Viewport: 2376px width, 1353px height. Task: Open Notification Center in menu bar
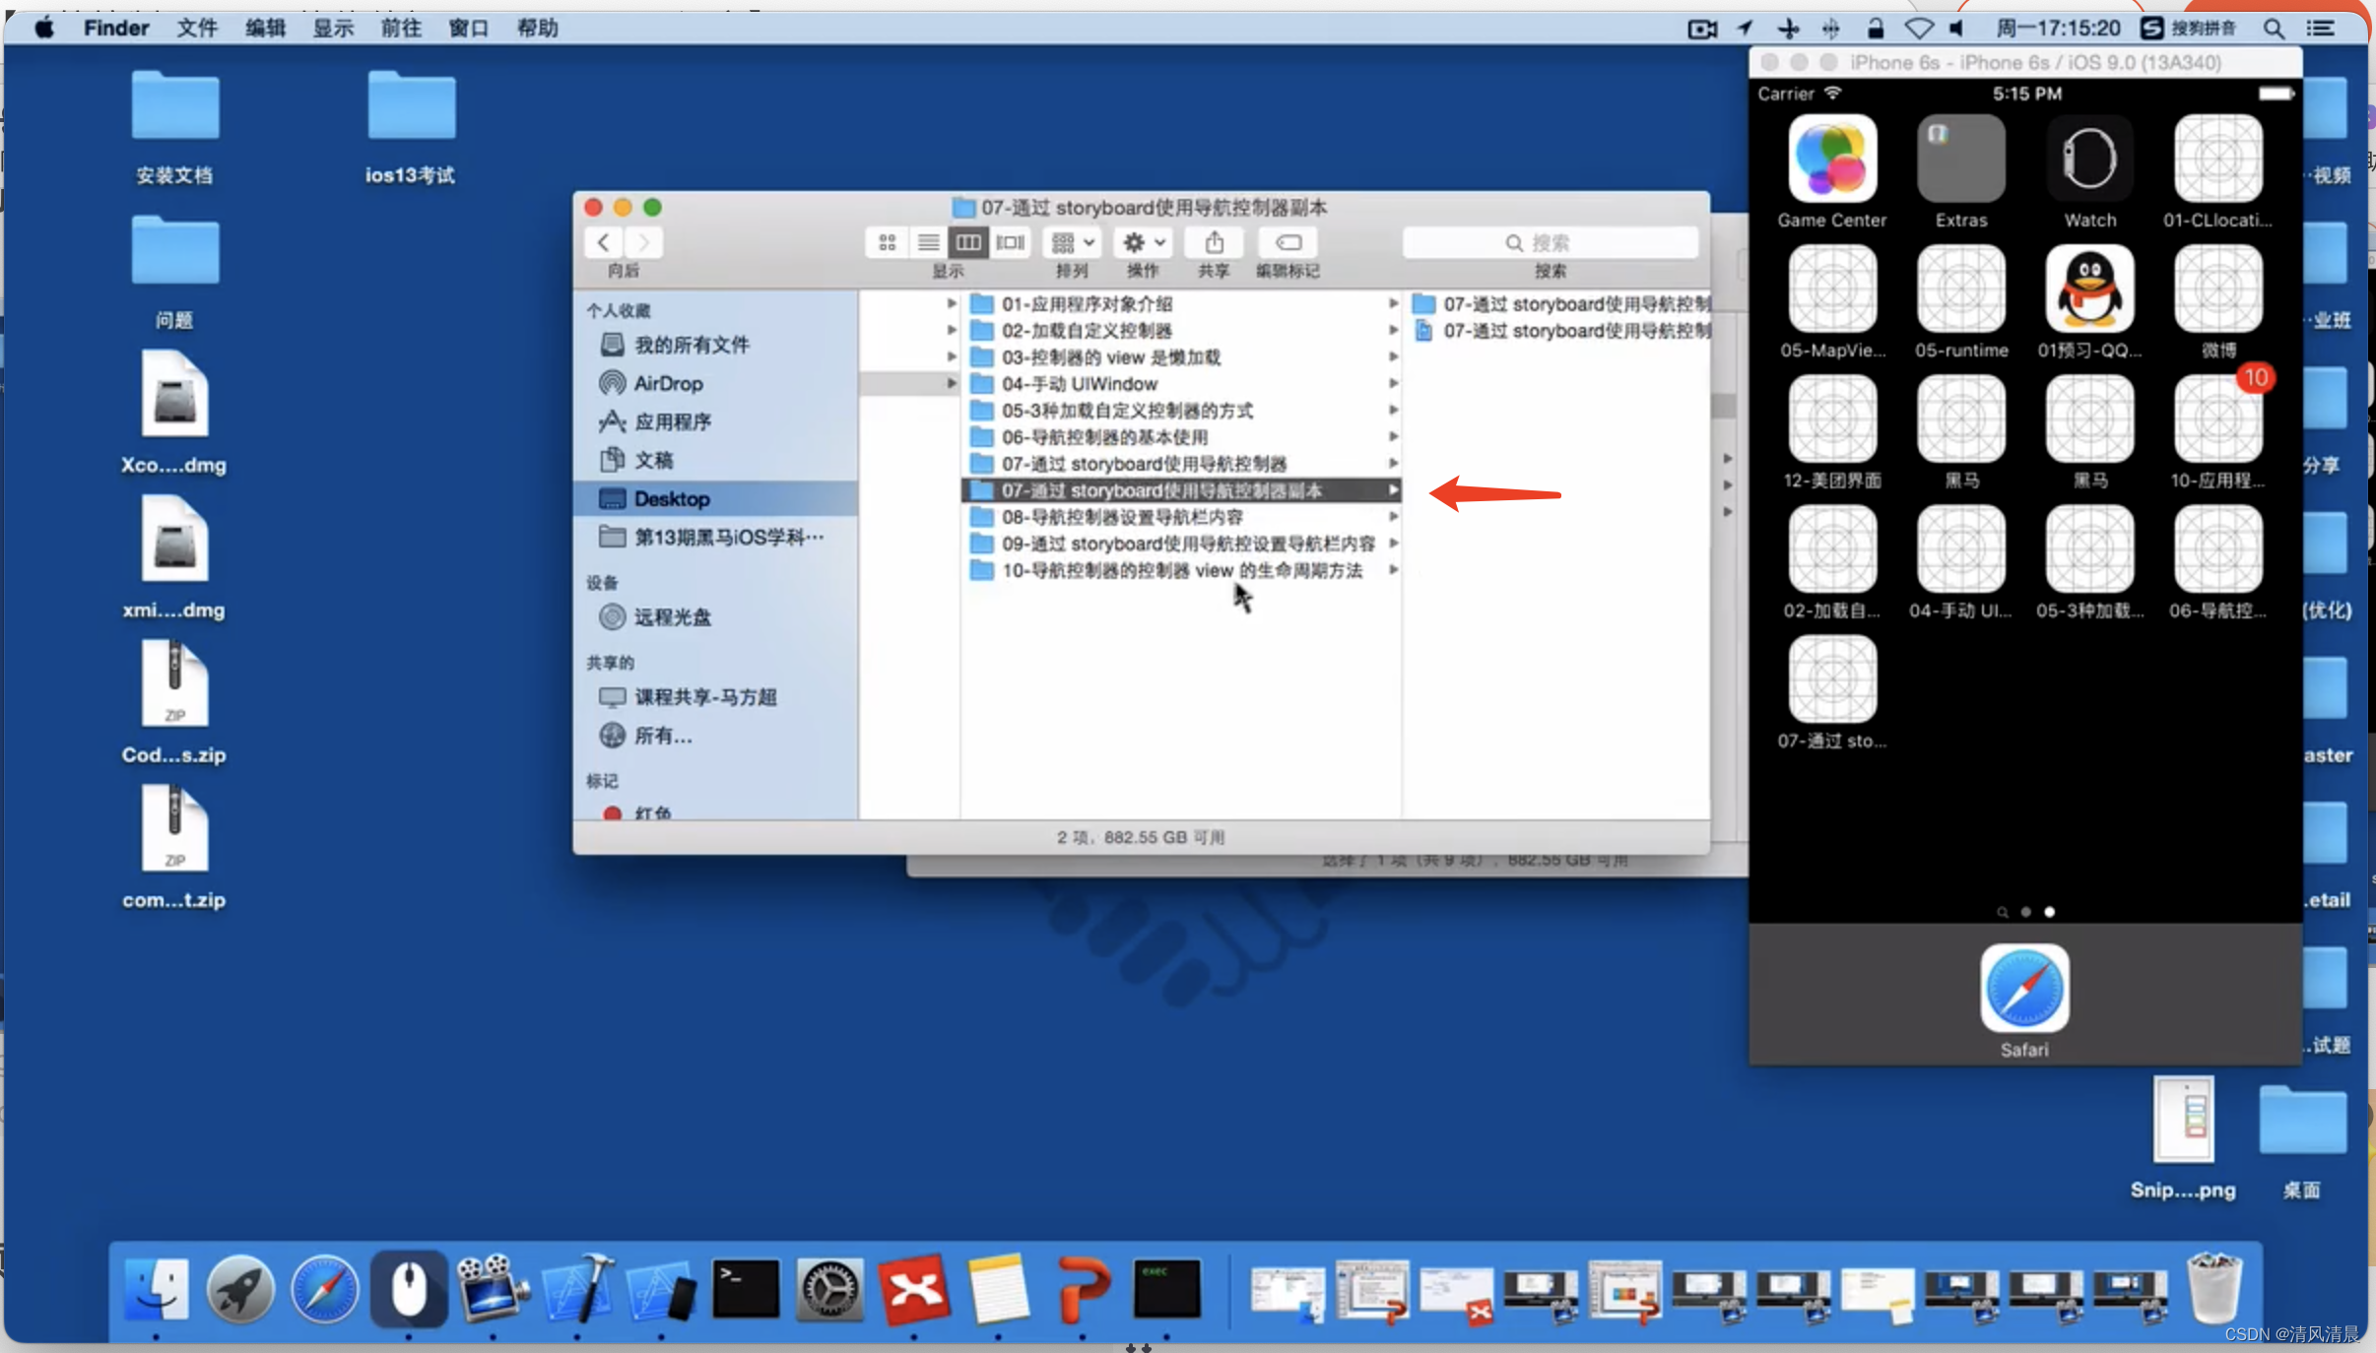coord(2321,29)
